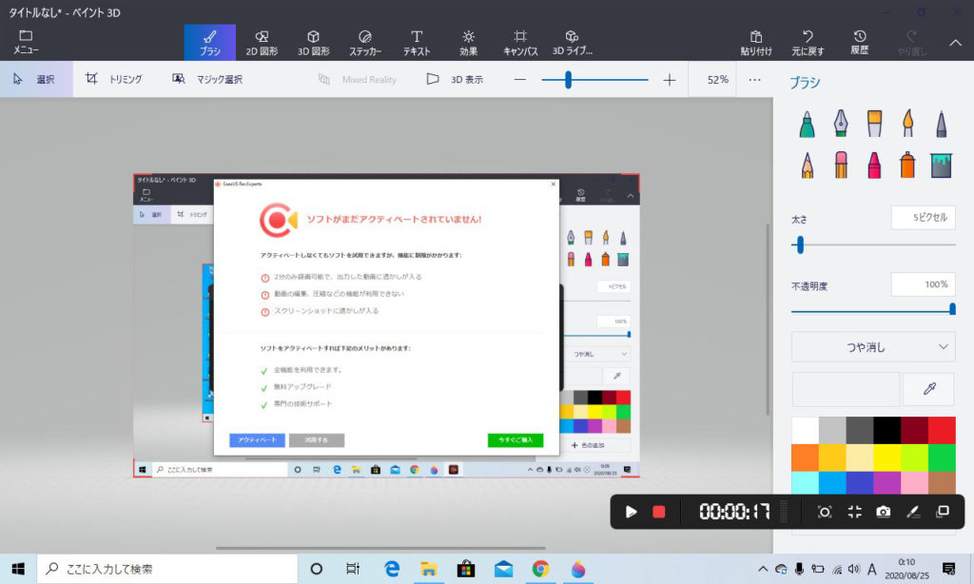
Task: Switch to the 2D 図形 tab
Action: click(262, 42)
